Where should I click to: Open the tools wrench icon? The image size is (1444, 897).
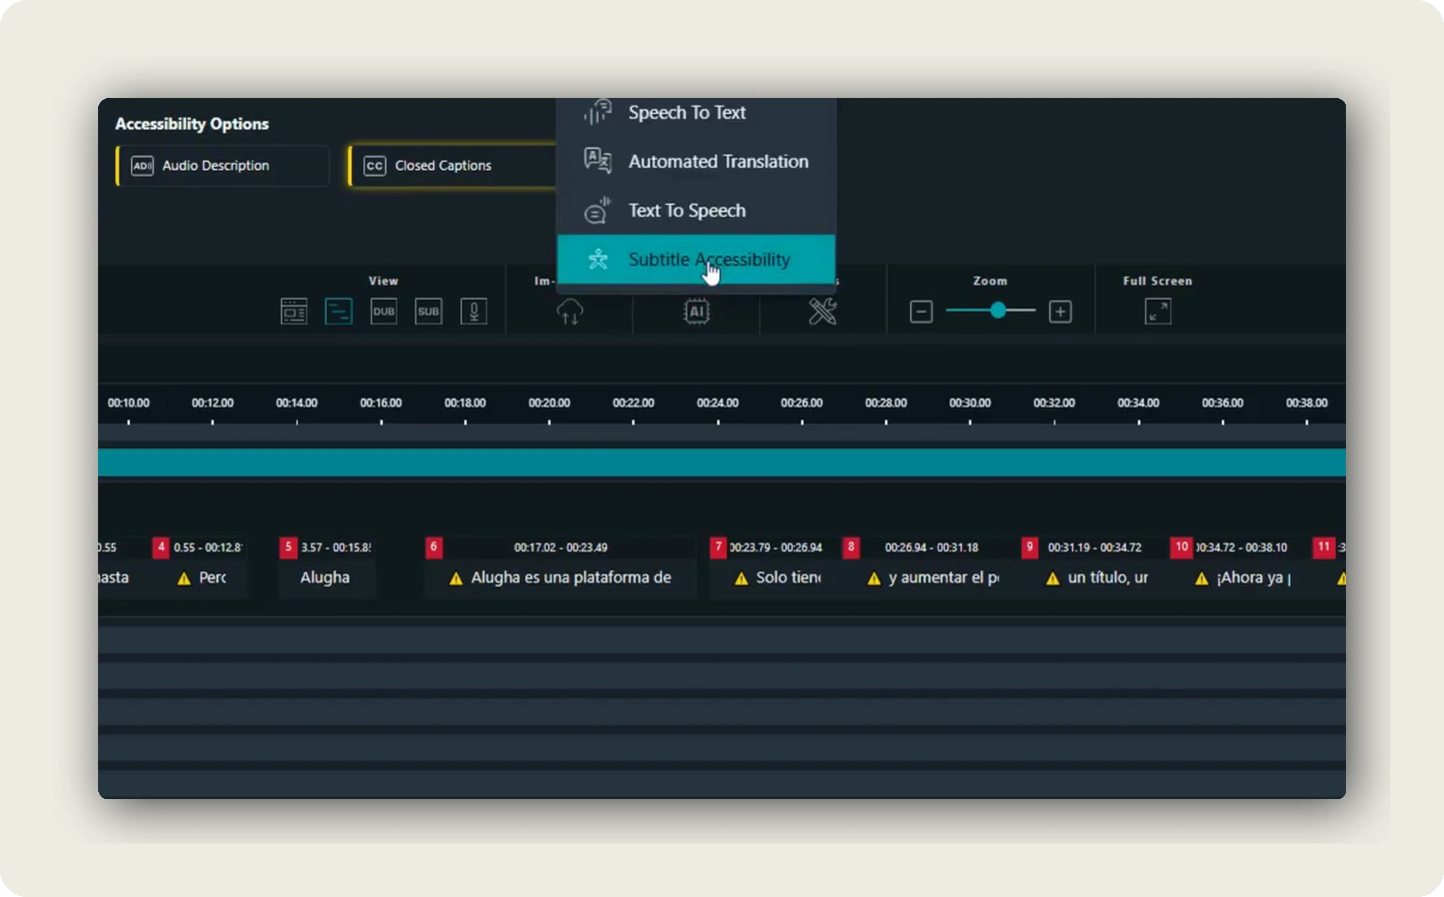(822, 311)
